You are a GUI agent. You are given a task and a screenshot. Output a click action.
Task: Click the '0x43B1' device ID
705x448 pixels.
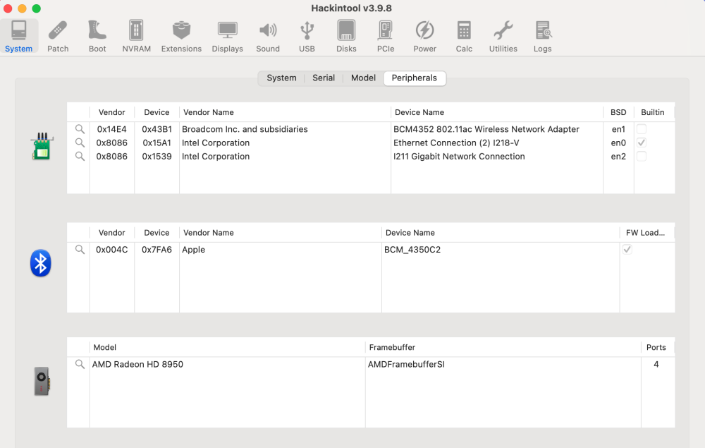pyautogui.click(x=157, y=129)
